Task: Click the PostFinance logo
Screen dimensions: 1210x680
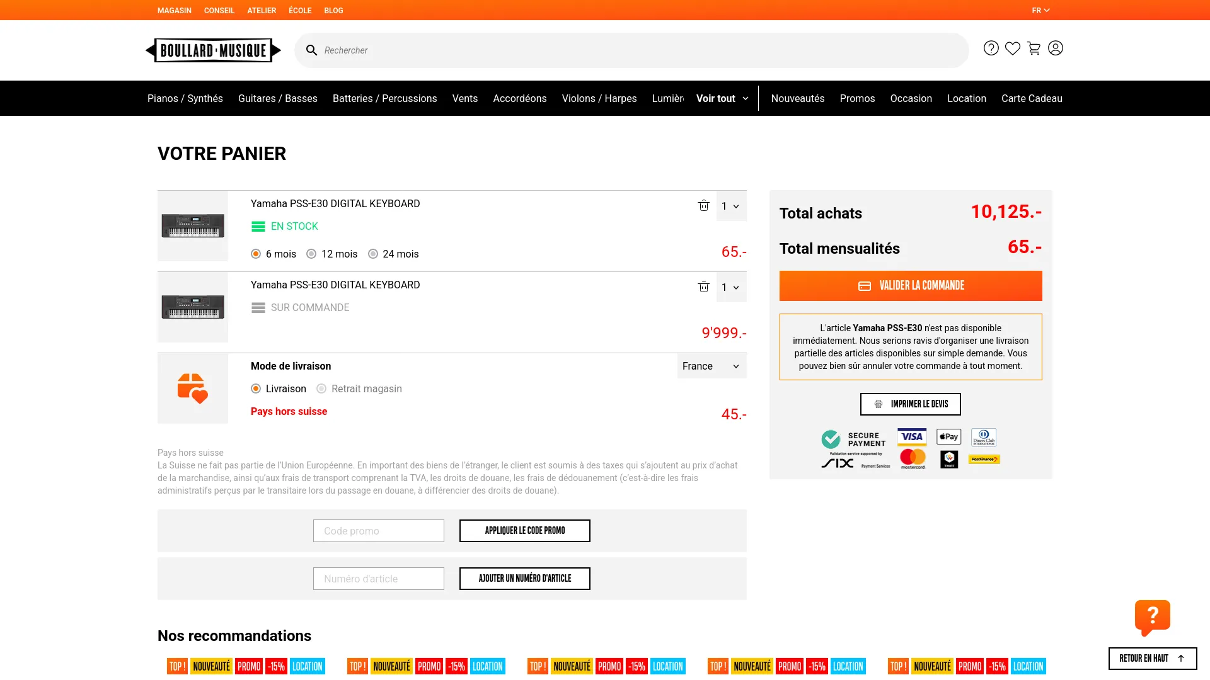Action: 984,460
